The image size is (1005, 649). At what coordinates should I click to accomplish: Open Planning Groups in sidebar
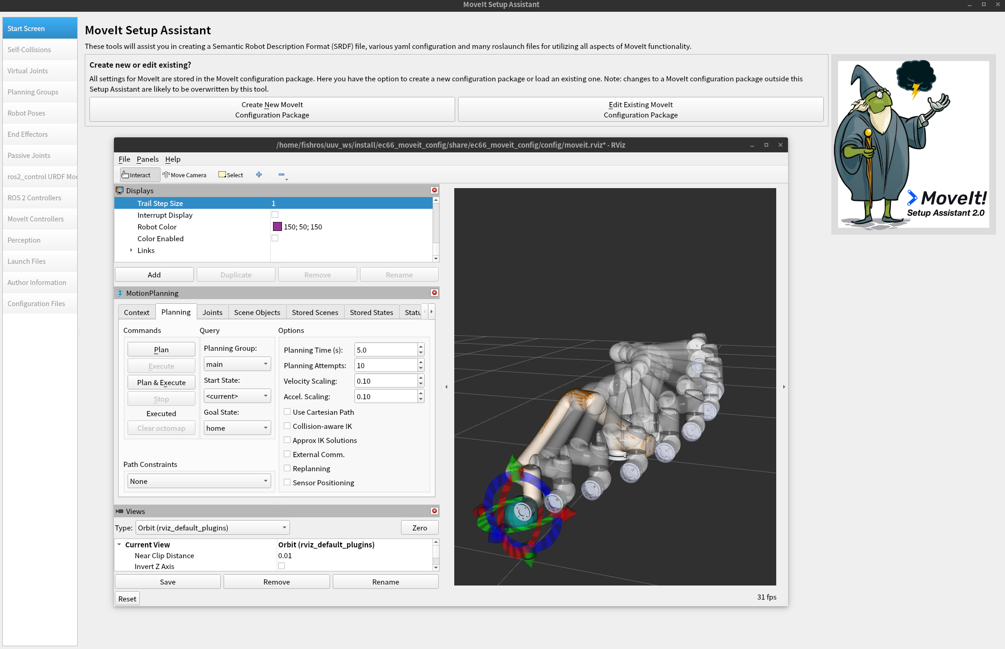(x=40, y=92)
